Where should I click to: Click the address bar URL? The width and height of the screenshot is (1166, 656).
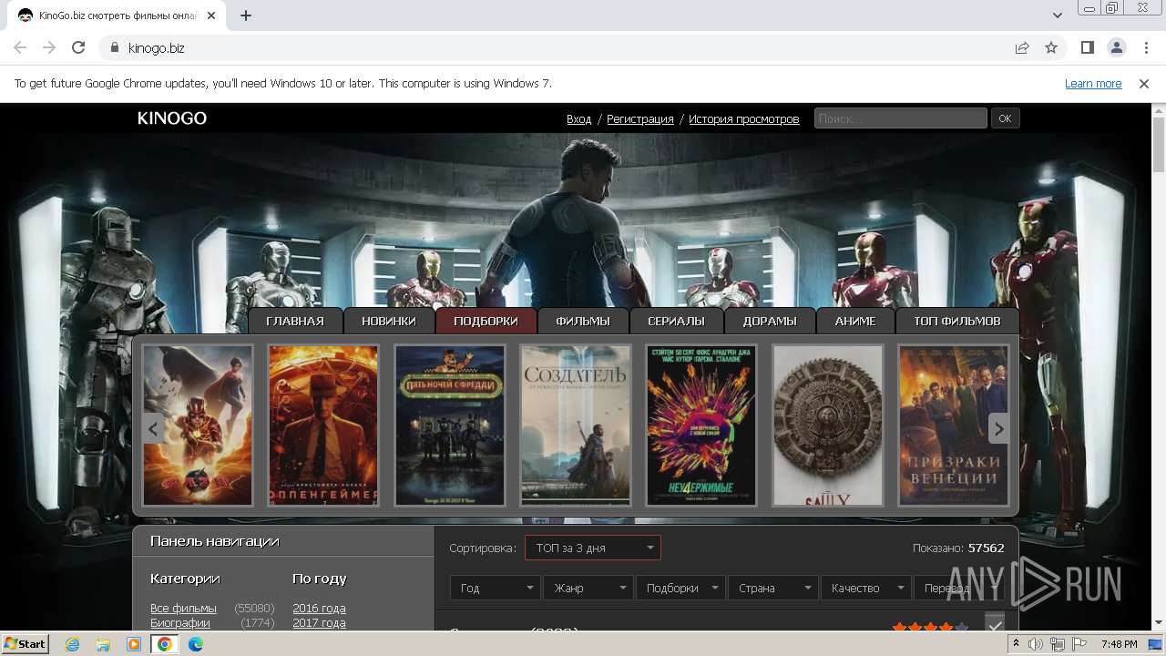(x=157, y=47)
